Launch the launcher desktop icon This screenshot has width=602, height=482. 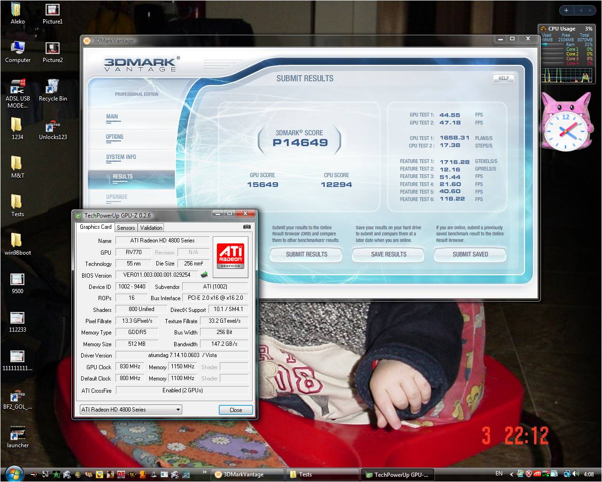17,437
